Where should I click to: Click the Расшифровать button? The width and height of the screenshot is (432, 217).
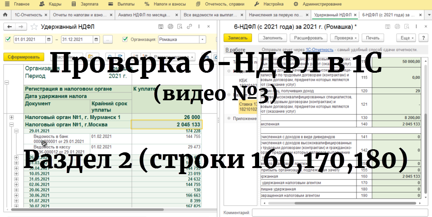coord(308,38)
